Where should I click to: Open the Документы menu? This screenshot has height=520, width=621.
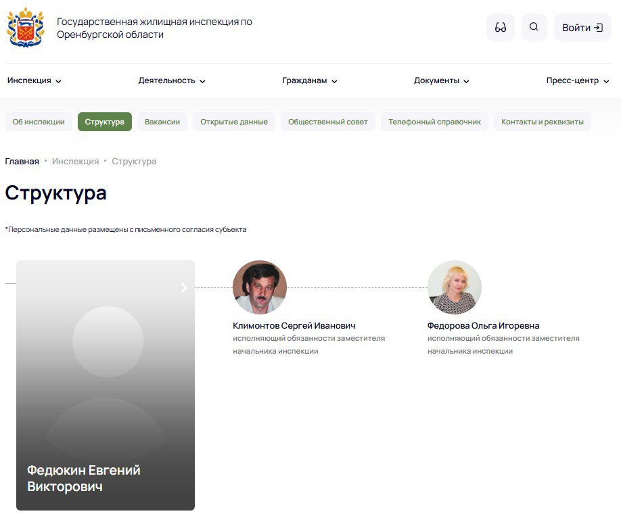point(442,80)
